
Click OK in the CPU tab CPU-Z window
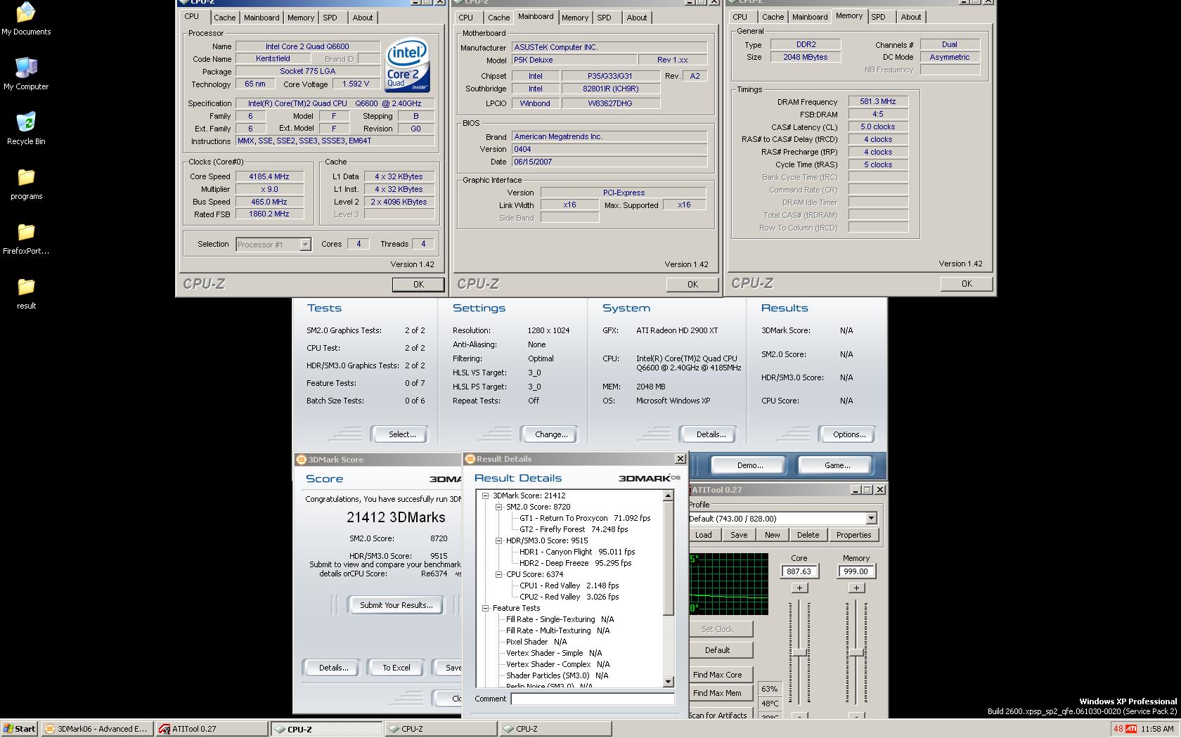(x=418, y=285)
